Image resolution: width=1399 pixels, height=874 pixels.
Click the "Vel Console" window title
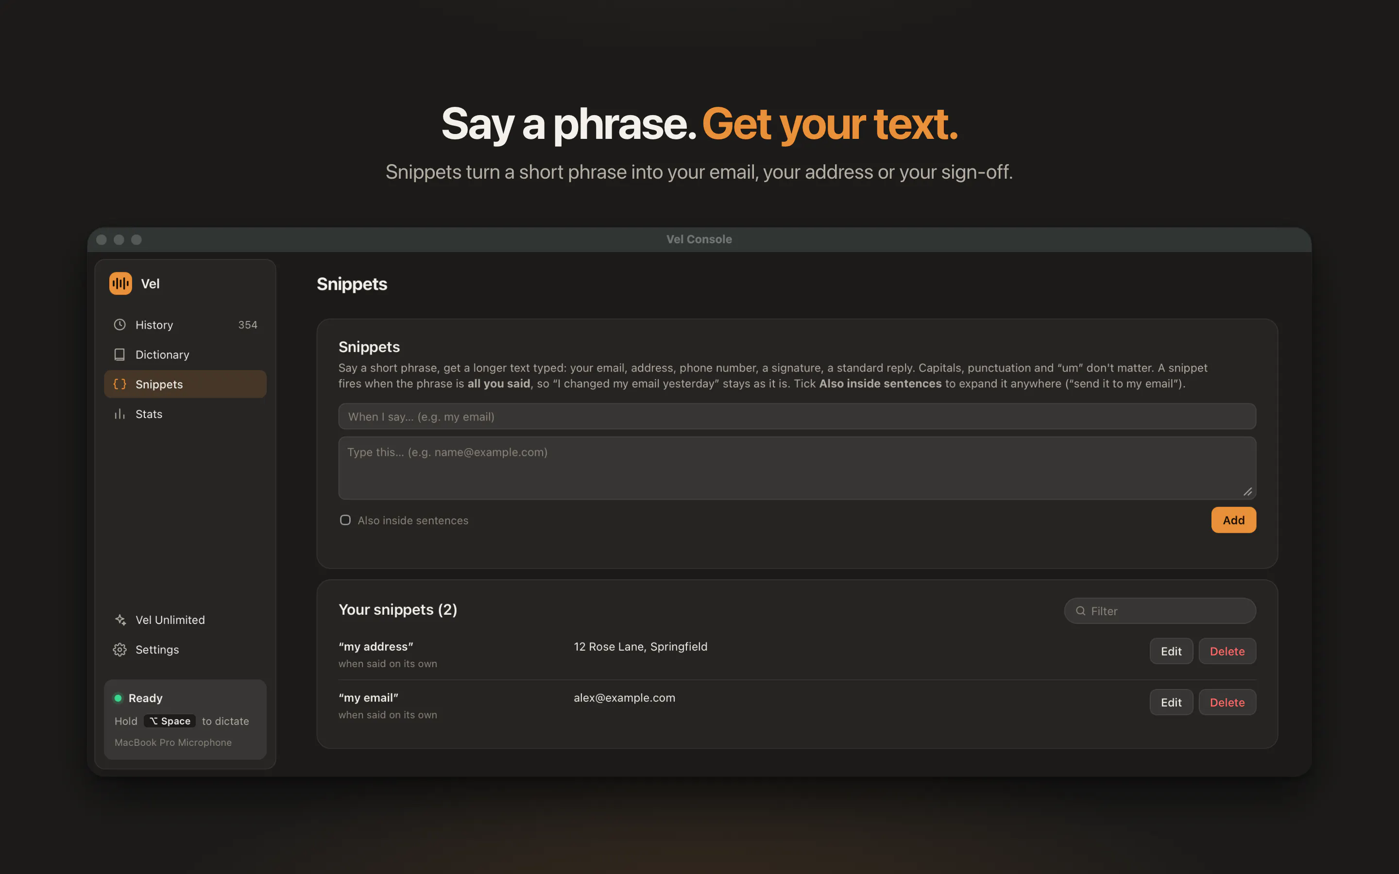pyautogui.click(x=699, y=239)
